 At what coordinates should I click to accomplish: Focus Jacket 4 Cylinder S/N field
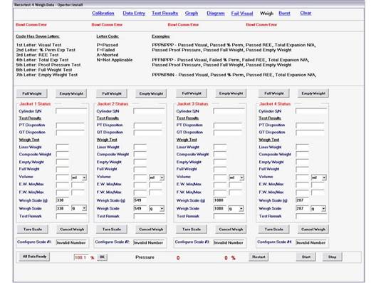[311, 111]
